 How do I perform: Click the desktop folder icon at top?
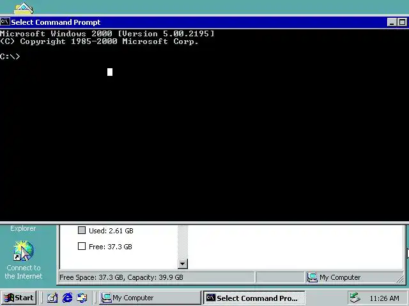24,8
